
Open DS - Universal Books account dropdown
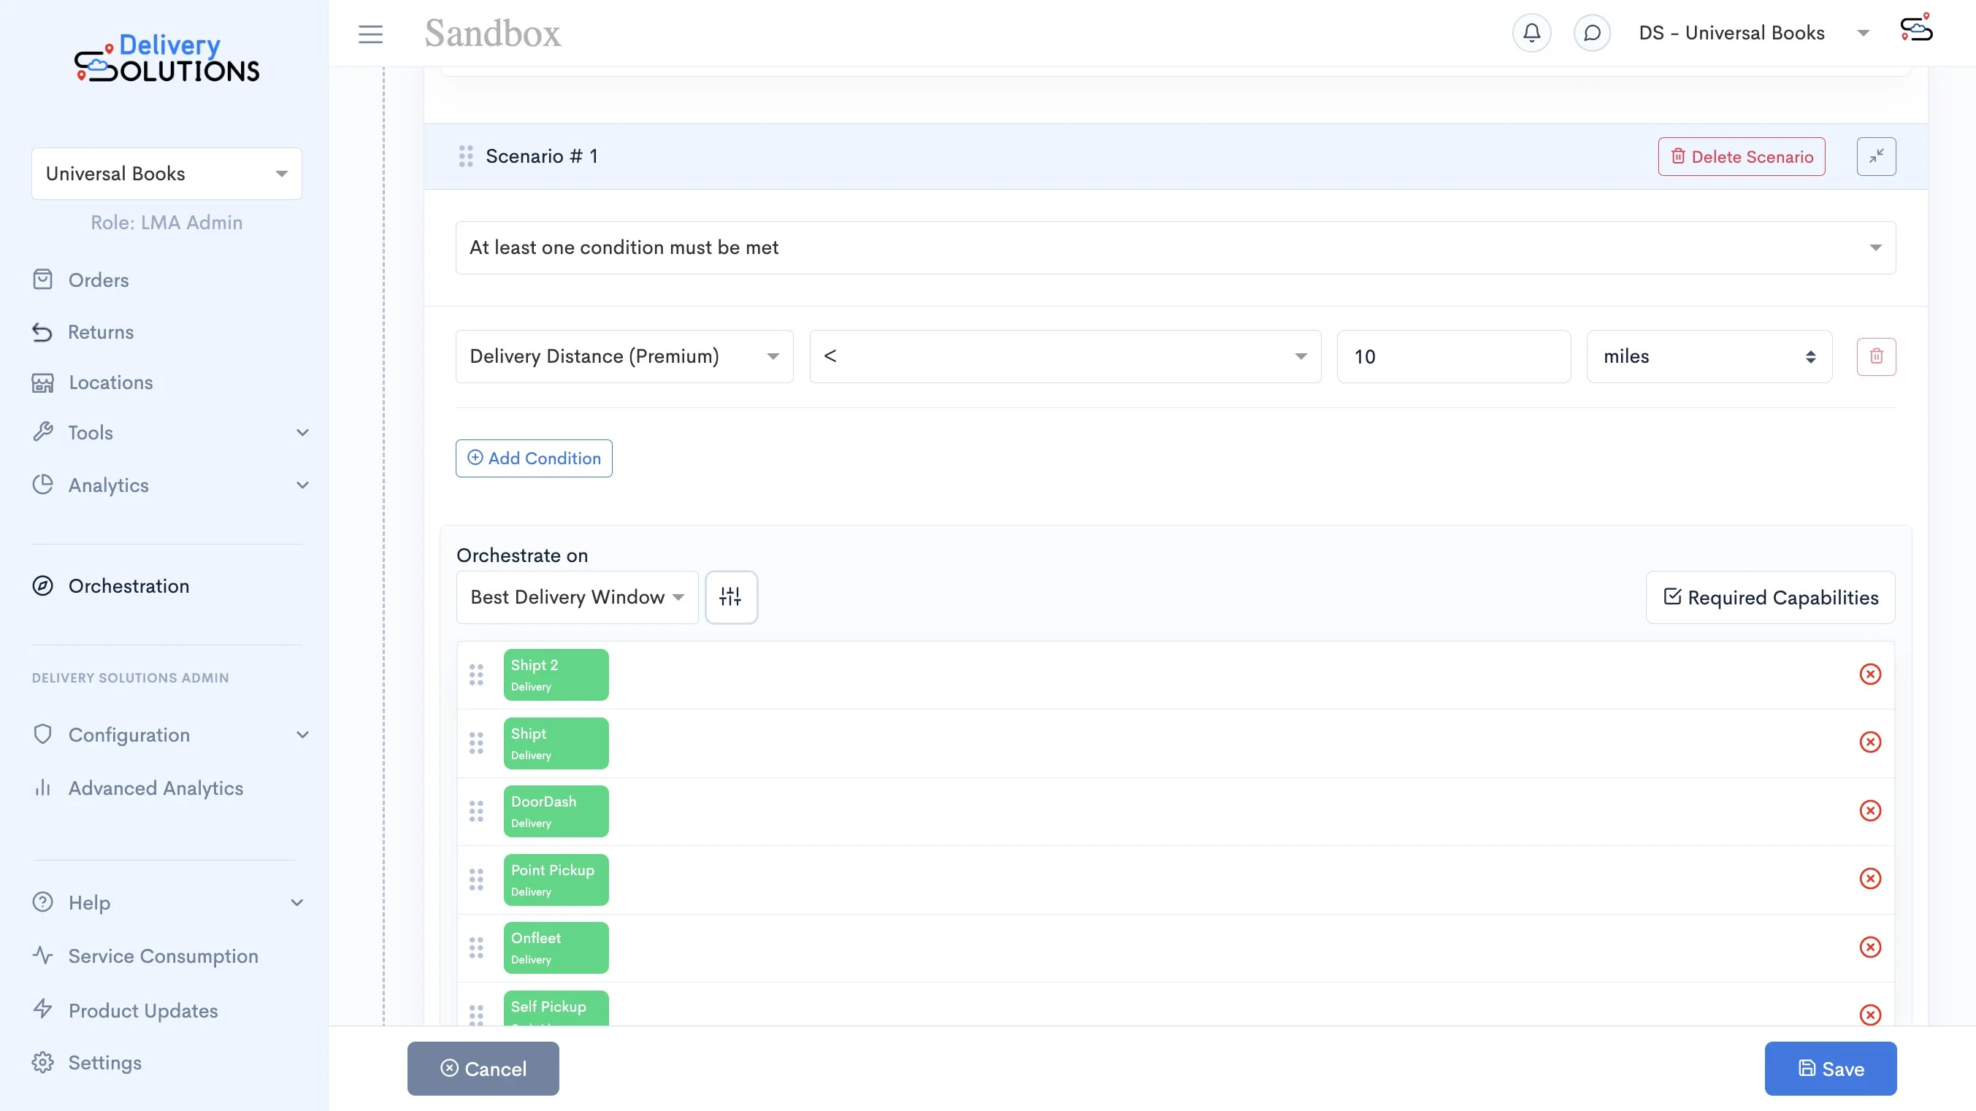coord(1753,33)
